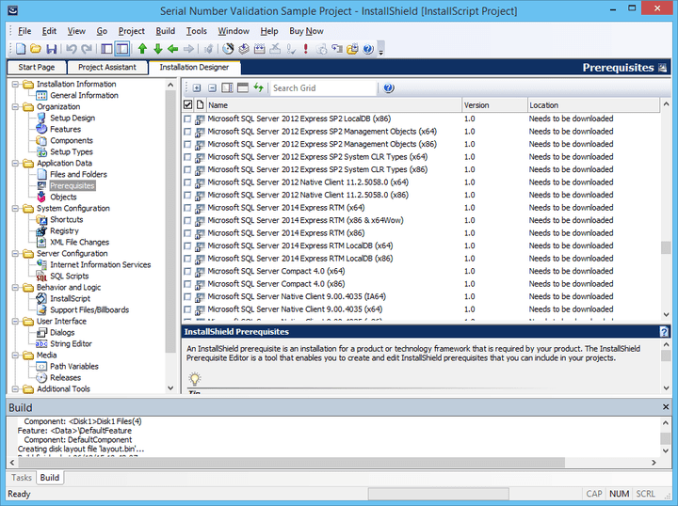The height and width of the screenshot is (506, 678).
Task: Open the InstallScript view
Action: click(x=70, y=298)
